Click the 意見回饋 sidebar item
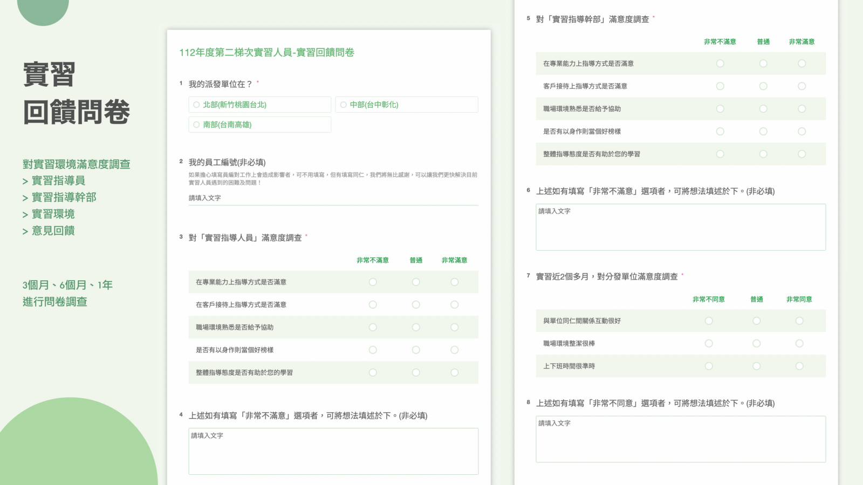This screenshot has height=485, width=863. 53,231
